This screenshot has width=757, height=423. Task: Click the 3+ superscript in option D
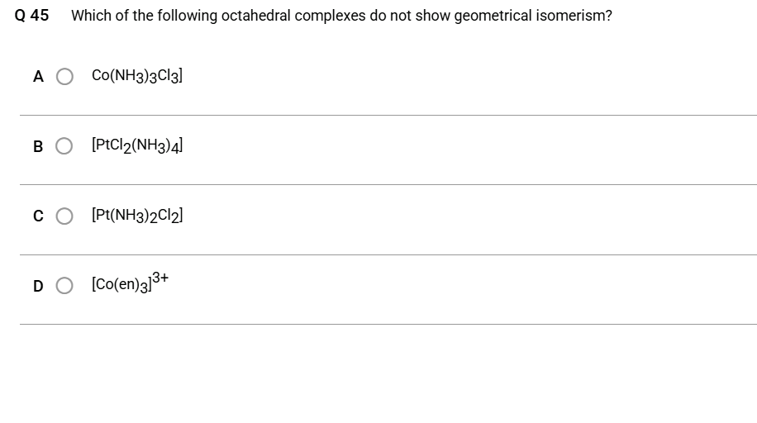point(160,277)
